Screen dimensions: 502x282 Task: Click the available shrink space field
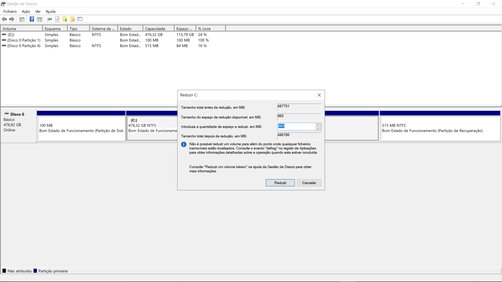pos(299,117)
